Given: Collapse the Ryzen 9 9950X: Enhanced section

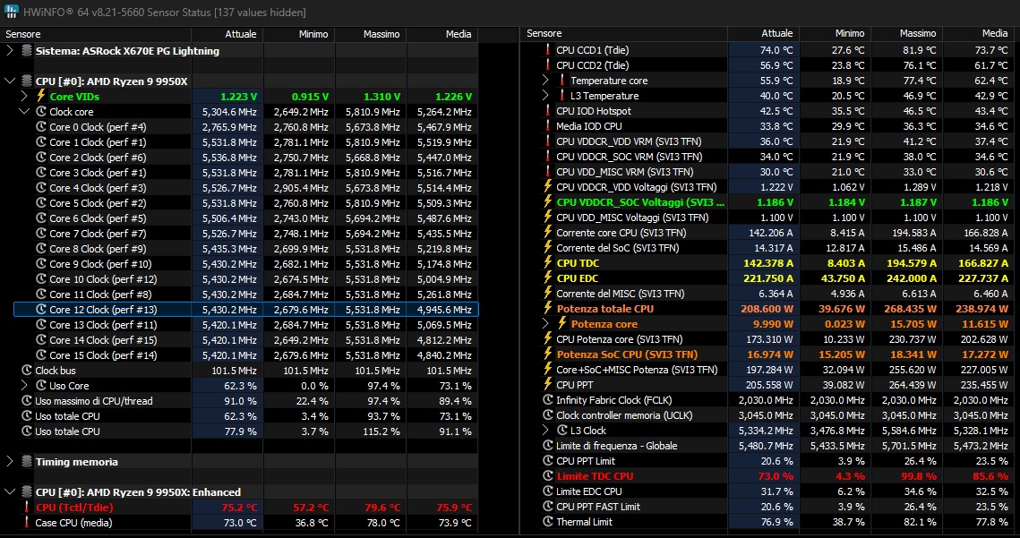Looking at the screenshot, I should [x=10, y=492].
